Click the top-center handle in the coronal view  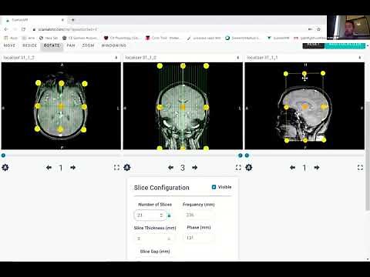[183, 66]
